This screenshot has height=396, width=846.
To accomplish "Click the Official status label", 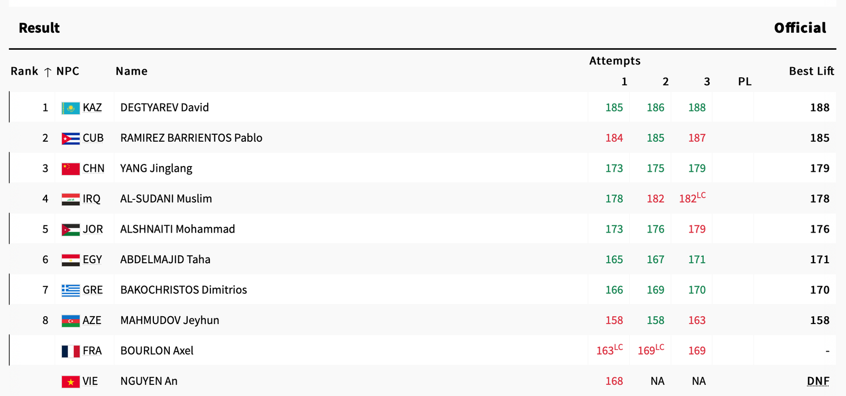I will coord(800,28).
